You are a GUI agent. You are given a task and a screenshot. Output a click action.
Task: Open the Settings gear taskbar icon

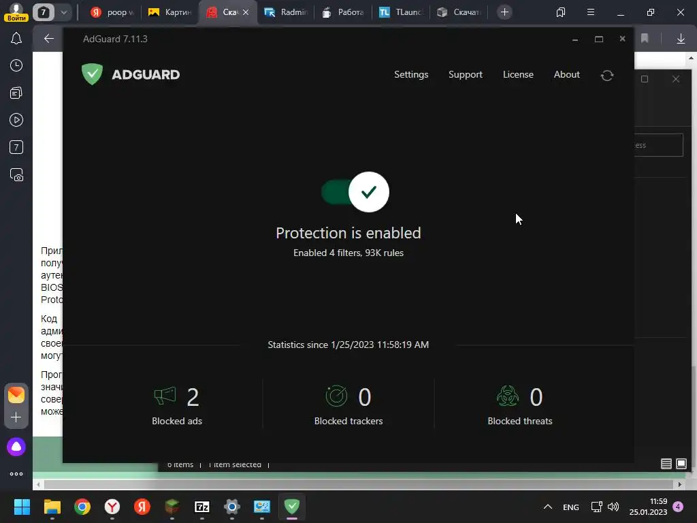232,507
